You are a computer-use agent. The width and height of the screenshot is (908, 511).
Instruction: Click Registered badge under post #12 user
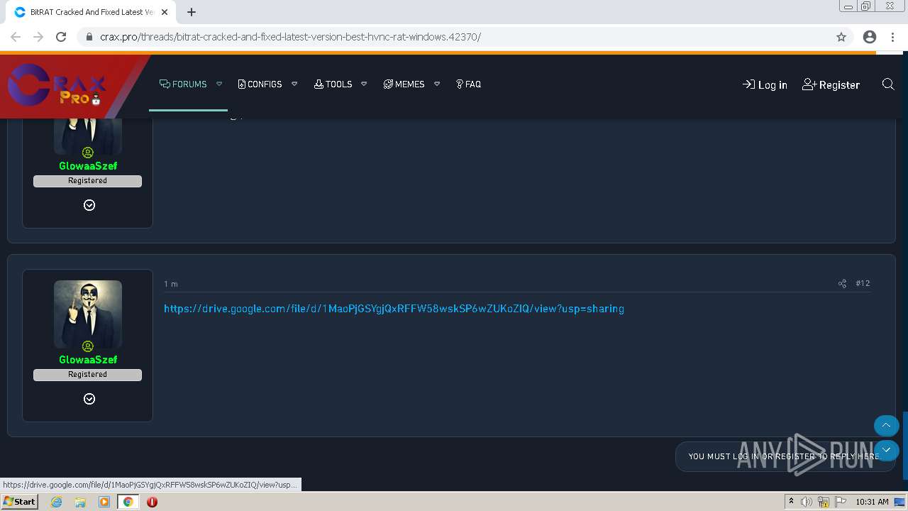(87, 375)
